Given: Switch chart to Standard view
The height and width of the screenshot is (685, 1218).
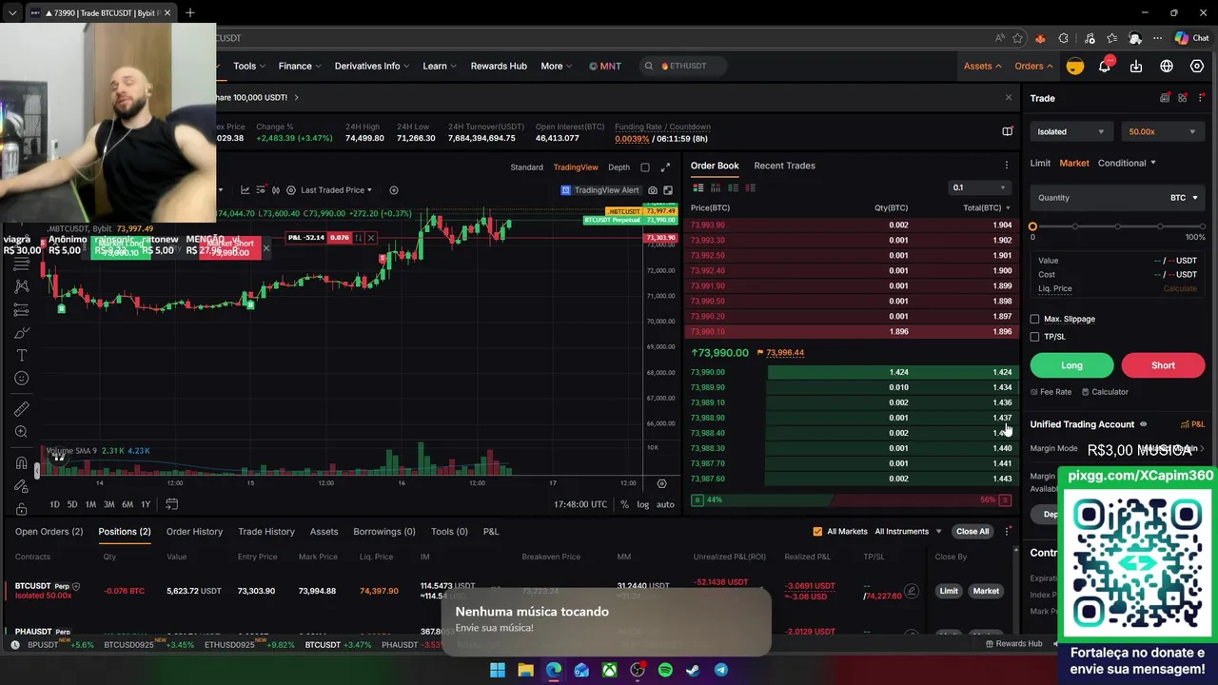Looking at the screenshot, I should (x=526, y=167).
